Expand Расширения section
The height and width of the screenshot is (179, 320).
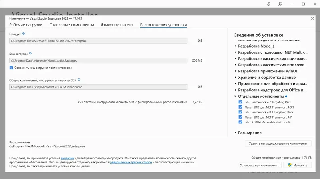click(x=235, y=133)
